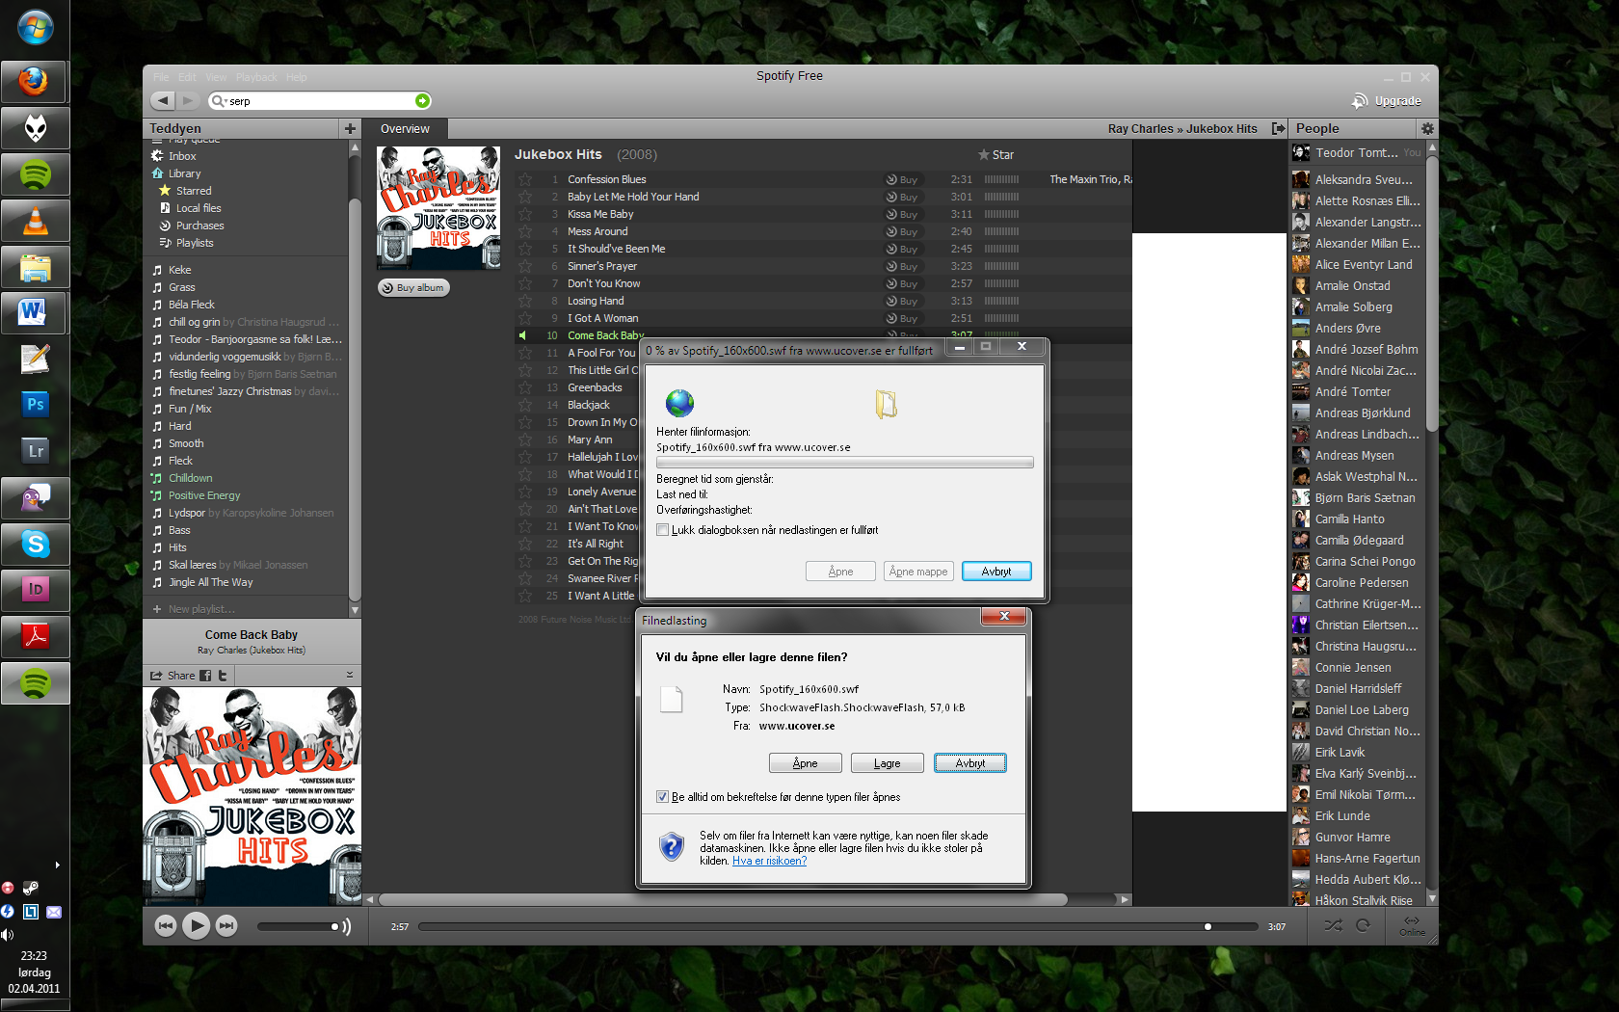
Task: Adjust the volume slider handle
Action: [x=334, y=927]
